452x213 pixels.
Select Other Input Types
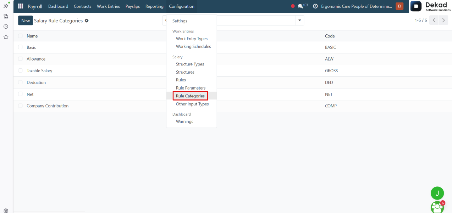[192, 104]
